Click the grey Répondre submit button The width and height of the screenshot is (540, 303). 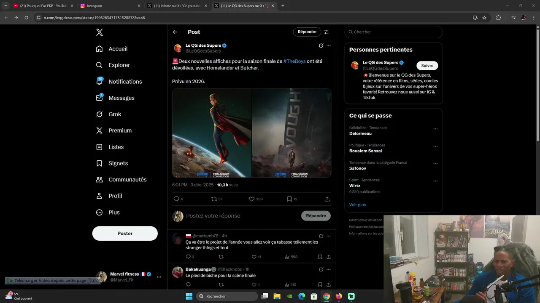coord(316,216)
